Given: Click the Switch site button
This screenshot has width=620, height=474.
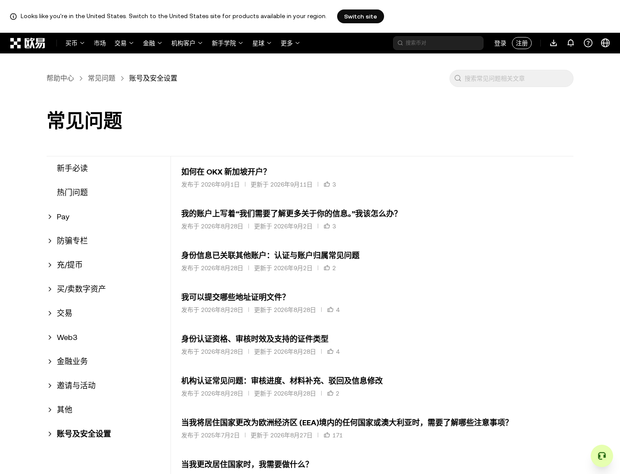Looking at the screenshot, I should click(360, 16).
